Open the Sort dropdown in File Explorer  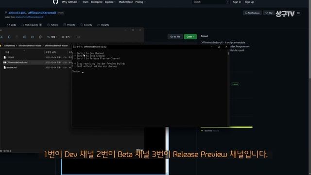52,37
